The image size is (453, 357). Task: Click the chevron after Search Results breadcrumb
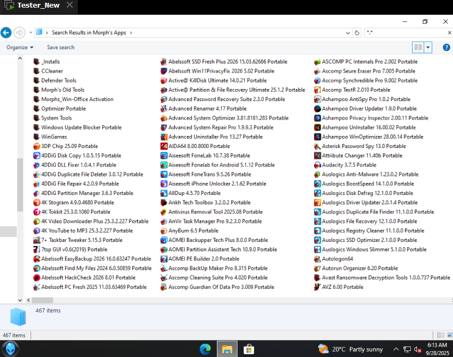pyautogui.click(x=131, y=33)
